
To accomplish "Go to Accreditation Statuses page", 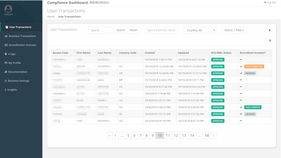I will [20, 45].
